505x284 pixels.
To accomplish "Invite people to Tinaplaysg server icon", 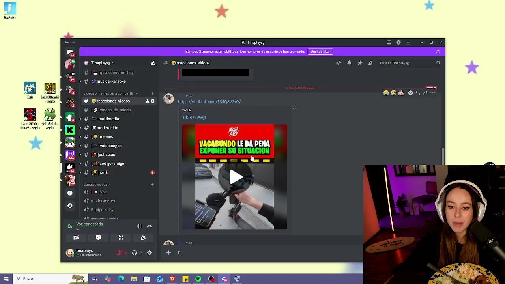I will coord(153,63).
